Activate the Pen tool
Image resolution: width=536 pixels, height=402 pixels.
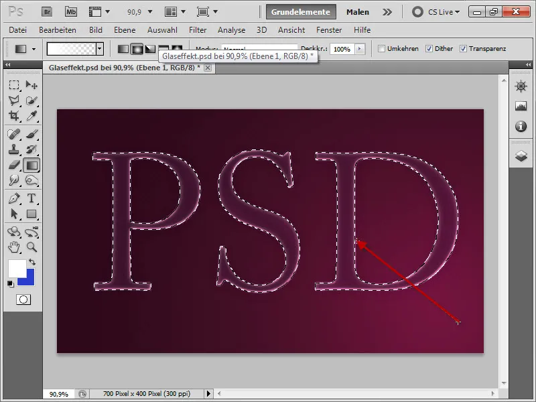click(x=14, y=198)
